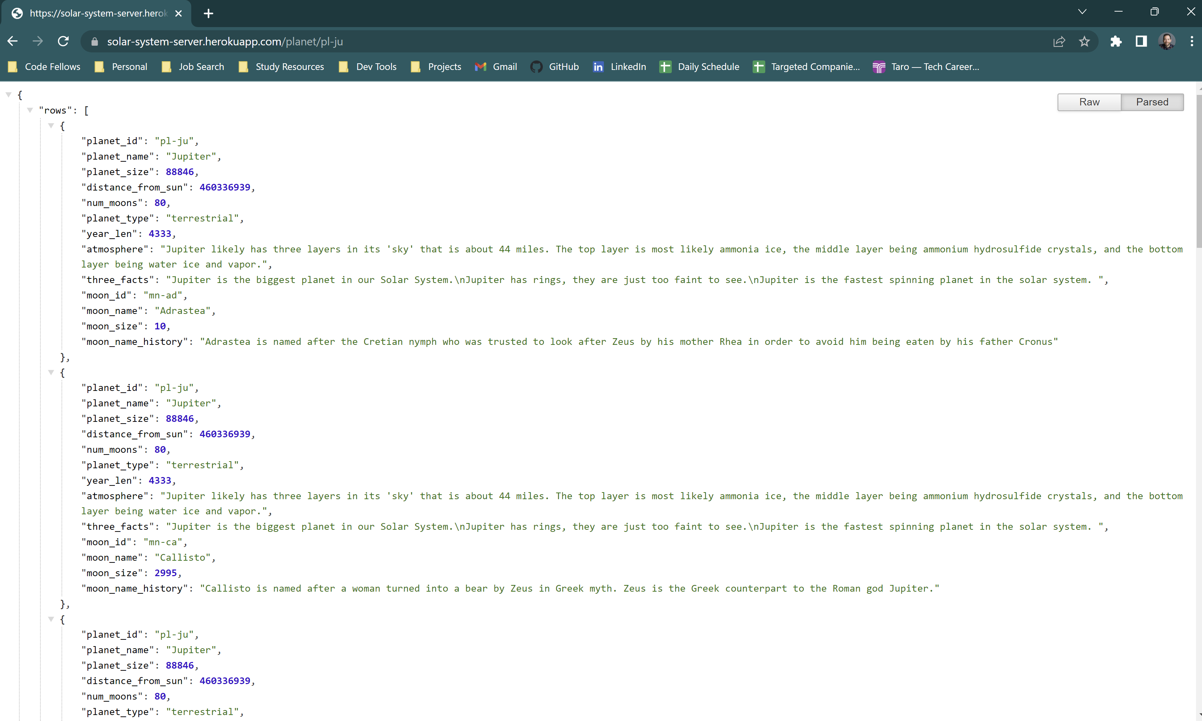Image resolution: width=1202 pixels, height=721 pixels.
Task: Open the share page icon
Action: (1059, 42)
